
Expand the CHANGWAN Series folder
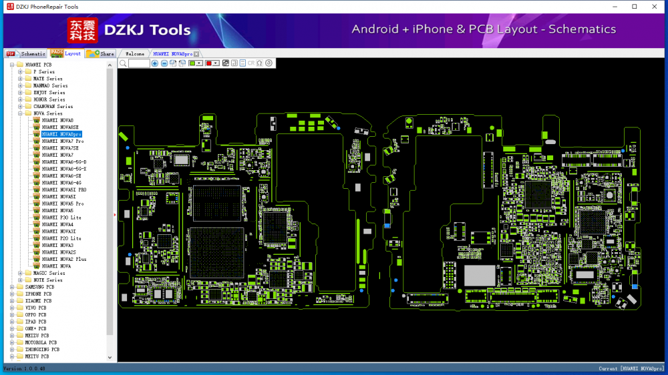point(20,106)
